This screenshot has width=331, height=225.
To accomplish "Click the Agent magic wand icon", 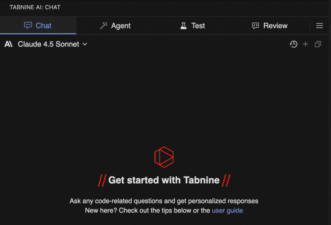I will (104, 26).
